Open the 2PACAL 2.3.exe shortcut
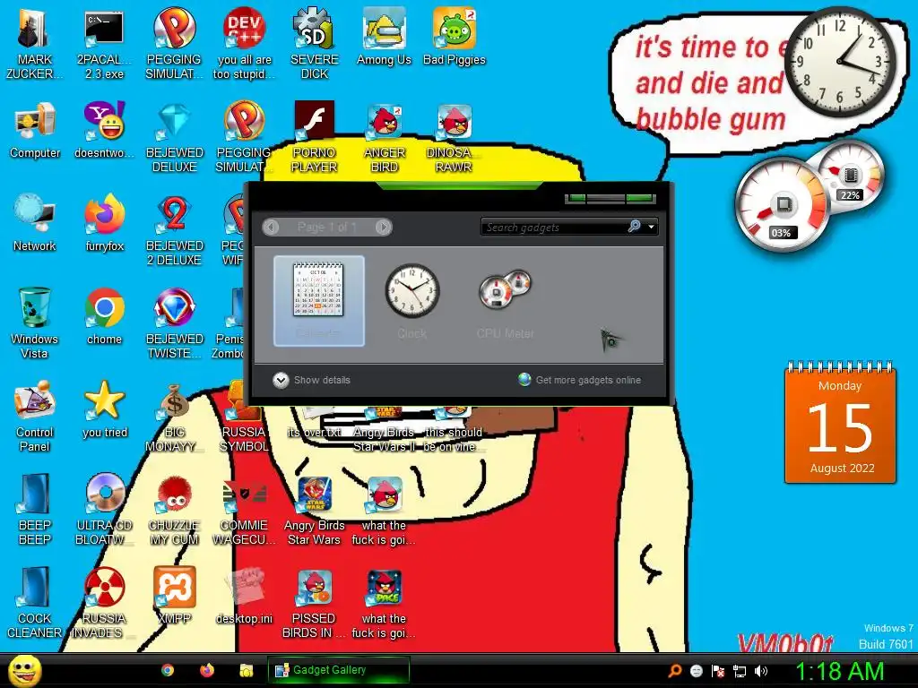 pyautogui.click(x=104, y=43)
